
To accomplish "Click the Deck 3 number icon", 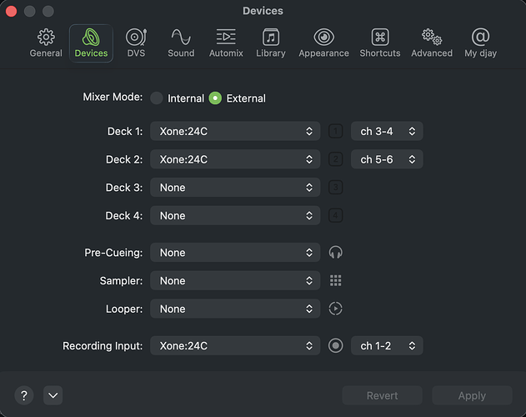I will (335, 188).
